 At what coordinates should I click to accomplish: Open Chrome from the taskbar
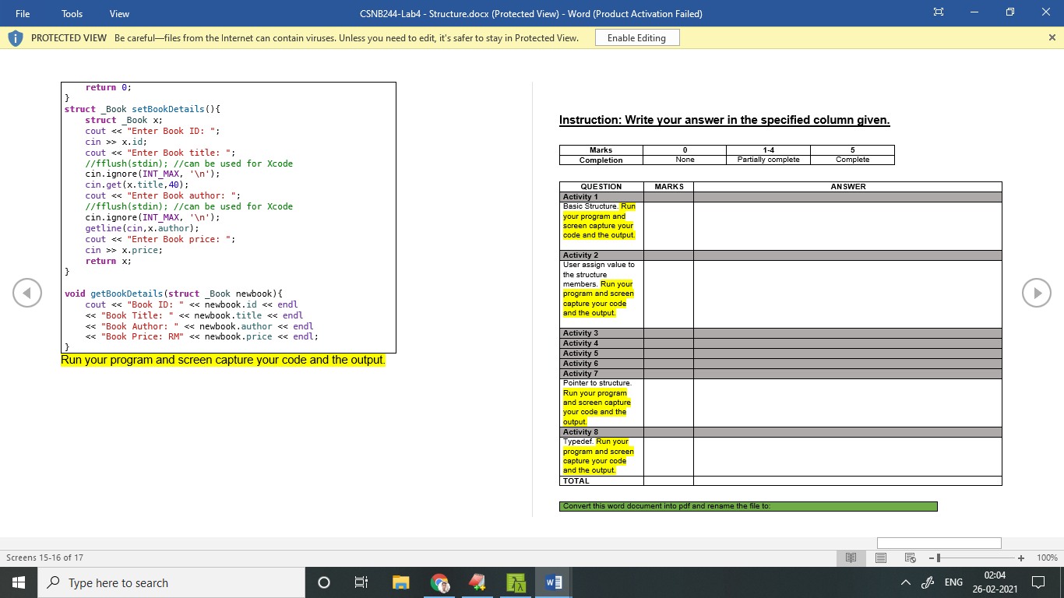[x=439, y=582]
